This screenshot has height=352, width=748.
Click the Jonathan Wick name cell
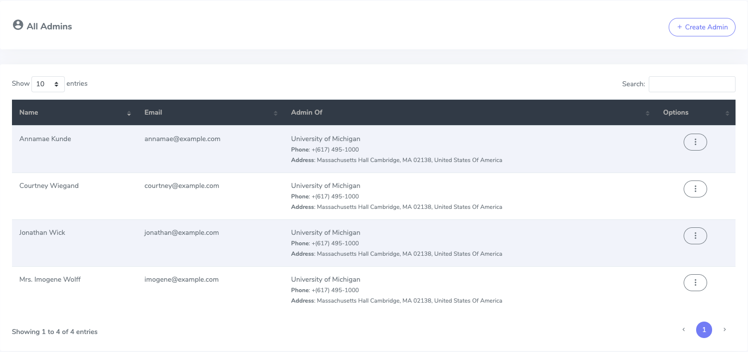pos(42,233)
